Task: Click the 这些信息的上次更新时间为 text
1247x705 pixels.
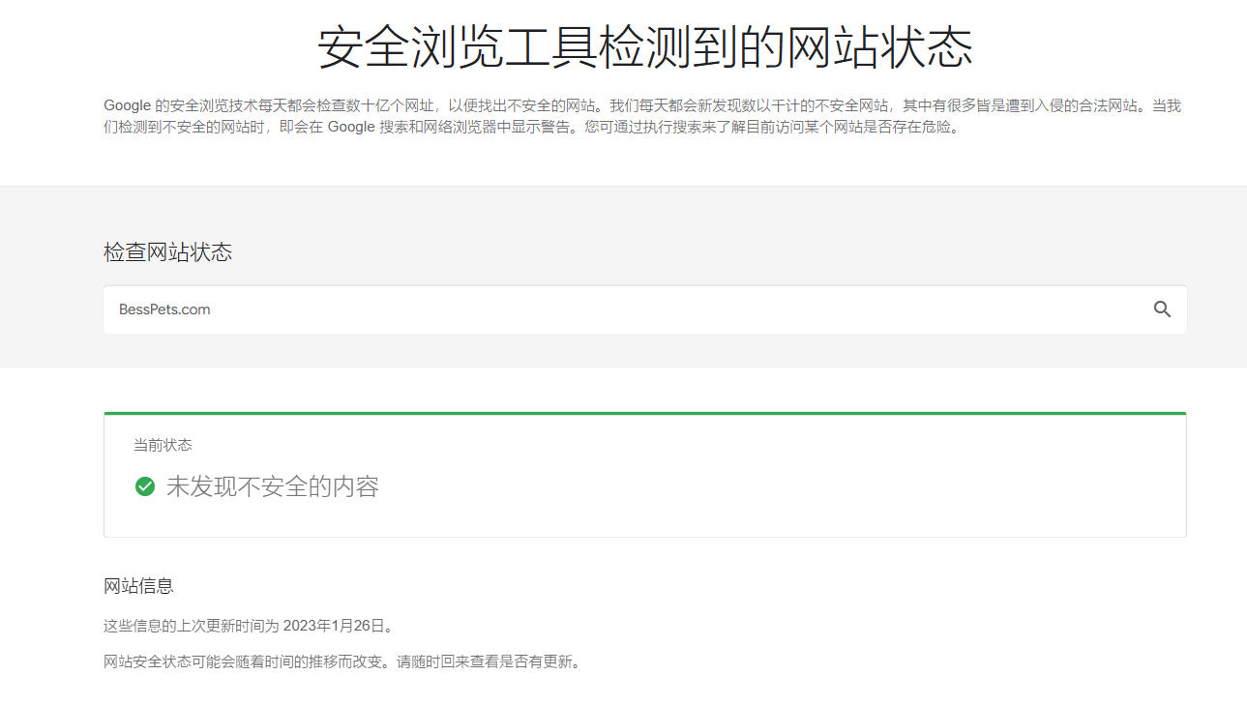Action: click(191, 626)
